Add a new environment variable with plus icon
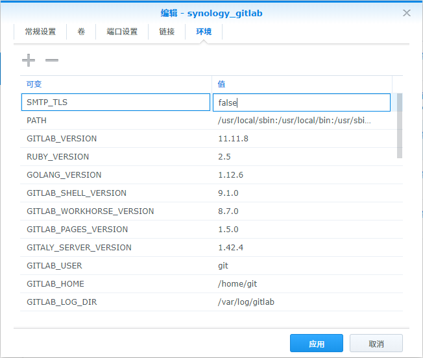The width and height of the screenshot is (423, 358). pyautogui.click(x=29, y=60)
